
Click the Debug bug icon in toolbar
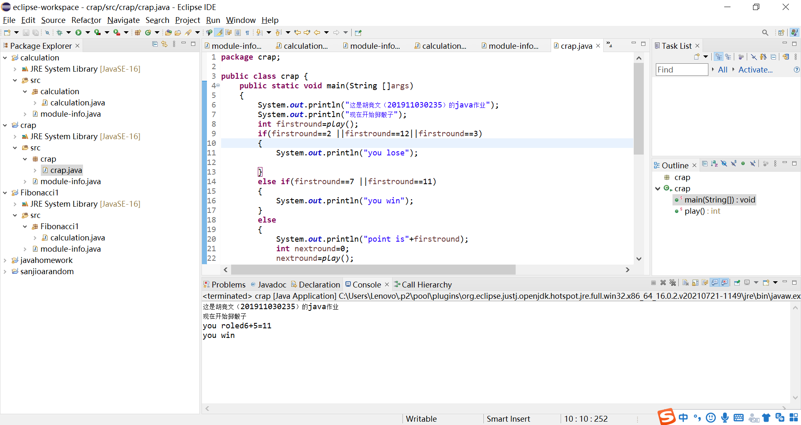pyautogui.click(x=59, y=32)
